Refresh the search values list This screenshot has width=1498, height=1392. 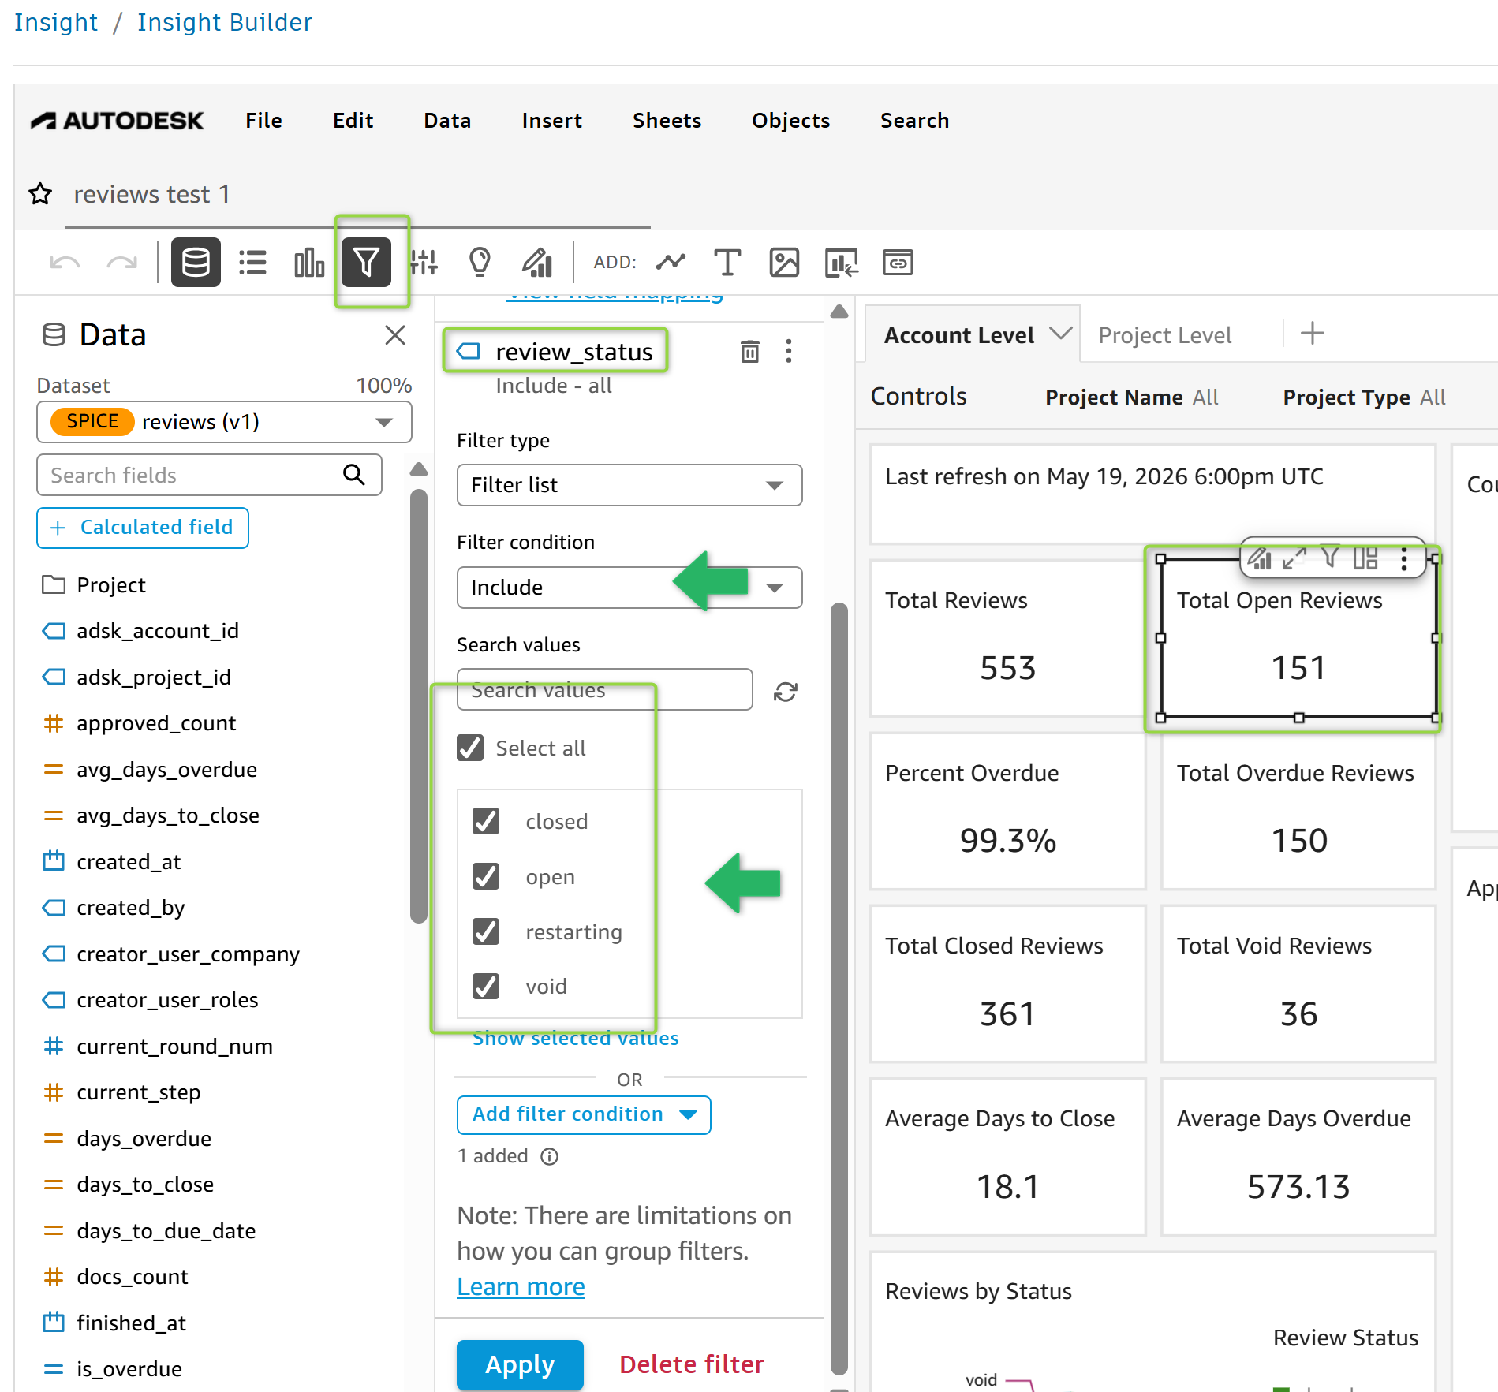point(786,692)
